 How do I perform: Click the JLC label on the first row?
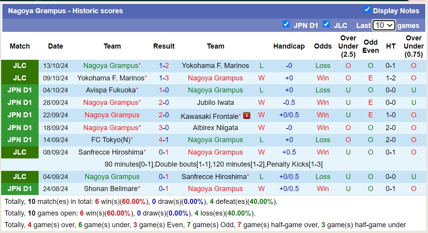(19, 65)
